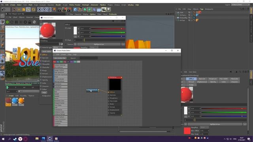Adjust red slider in Material Editor

coord(108,29)
